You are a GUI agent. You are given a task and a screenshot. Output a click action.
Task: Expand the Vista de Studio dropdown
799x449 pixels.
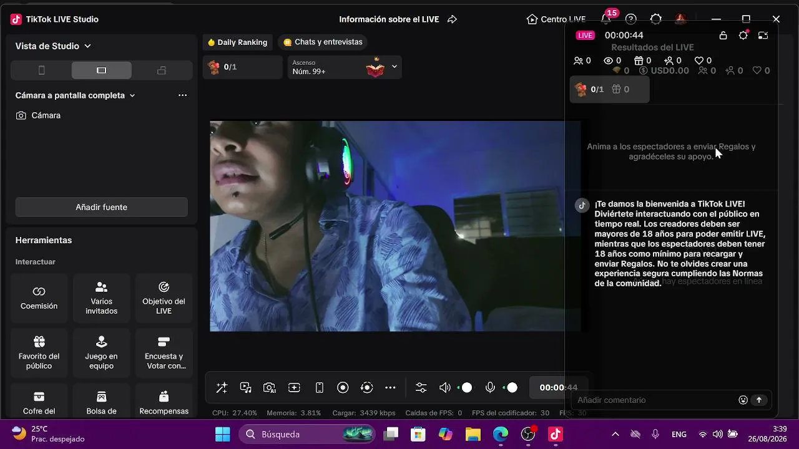(53, 46)
